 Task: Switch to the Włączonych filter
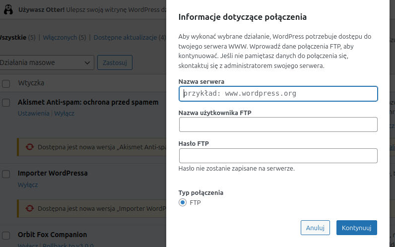pos(60,37)
